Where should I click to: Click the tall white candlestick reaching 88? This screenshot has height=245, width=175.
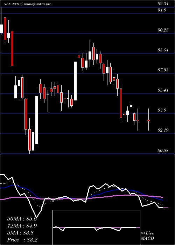click(75, 81)
